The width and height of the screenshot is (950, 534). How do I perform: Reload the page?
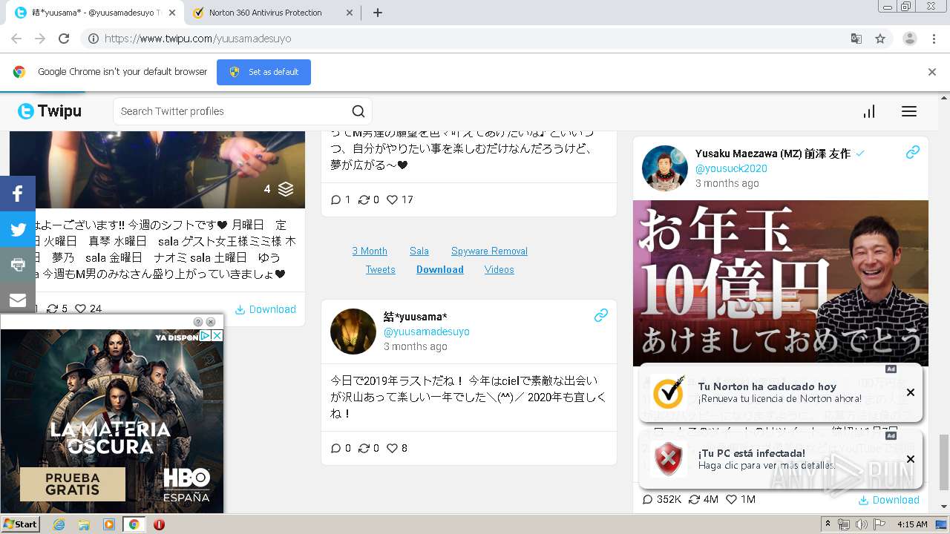point(64,39)
